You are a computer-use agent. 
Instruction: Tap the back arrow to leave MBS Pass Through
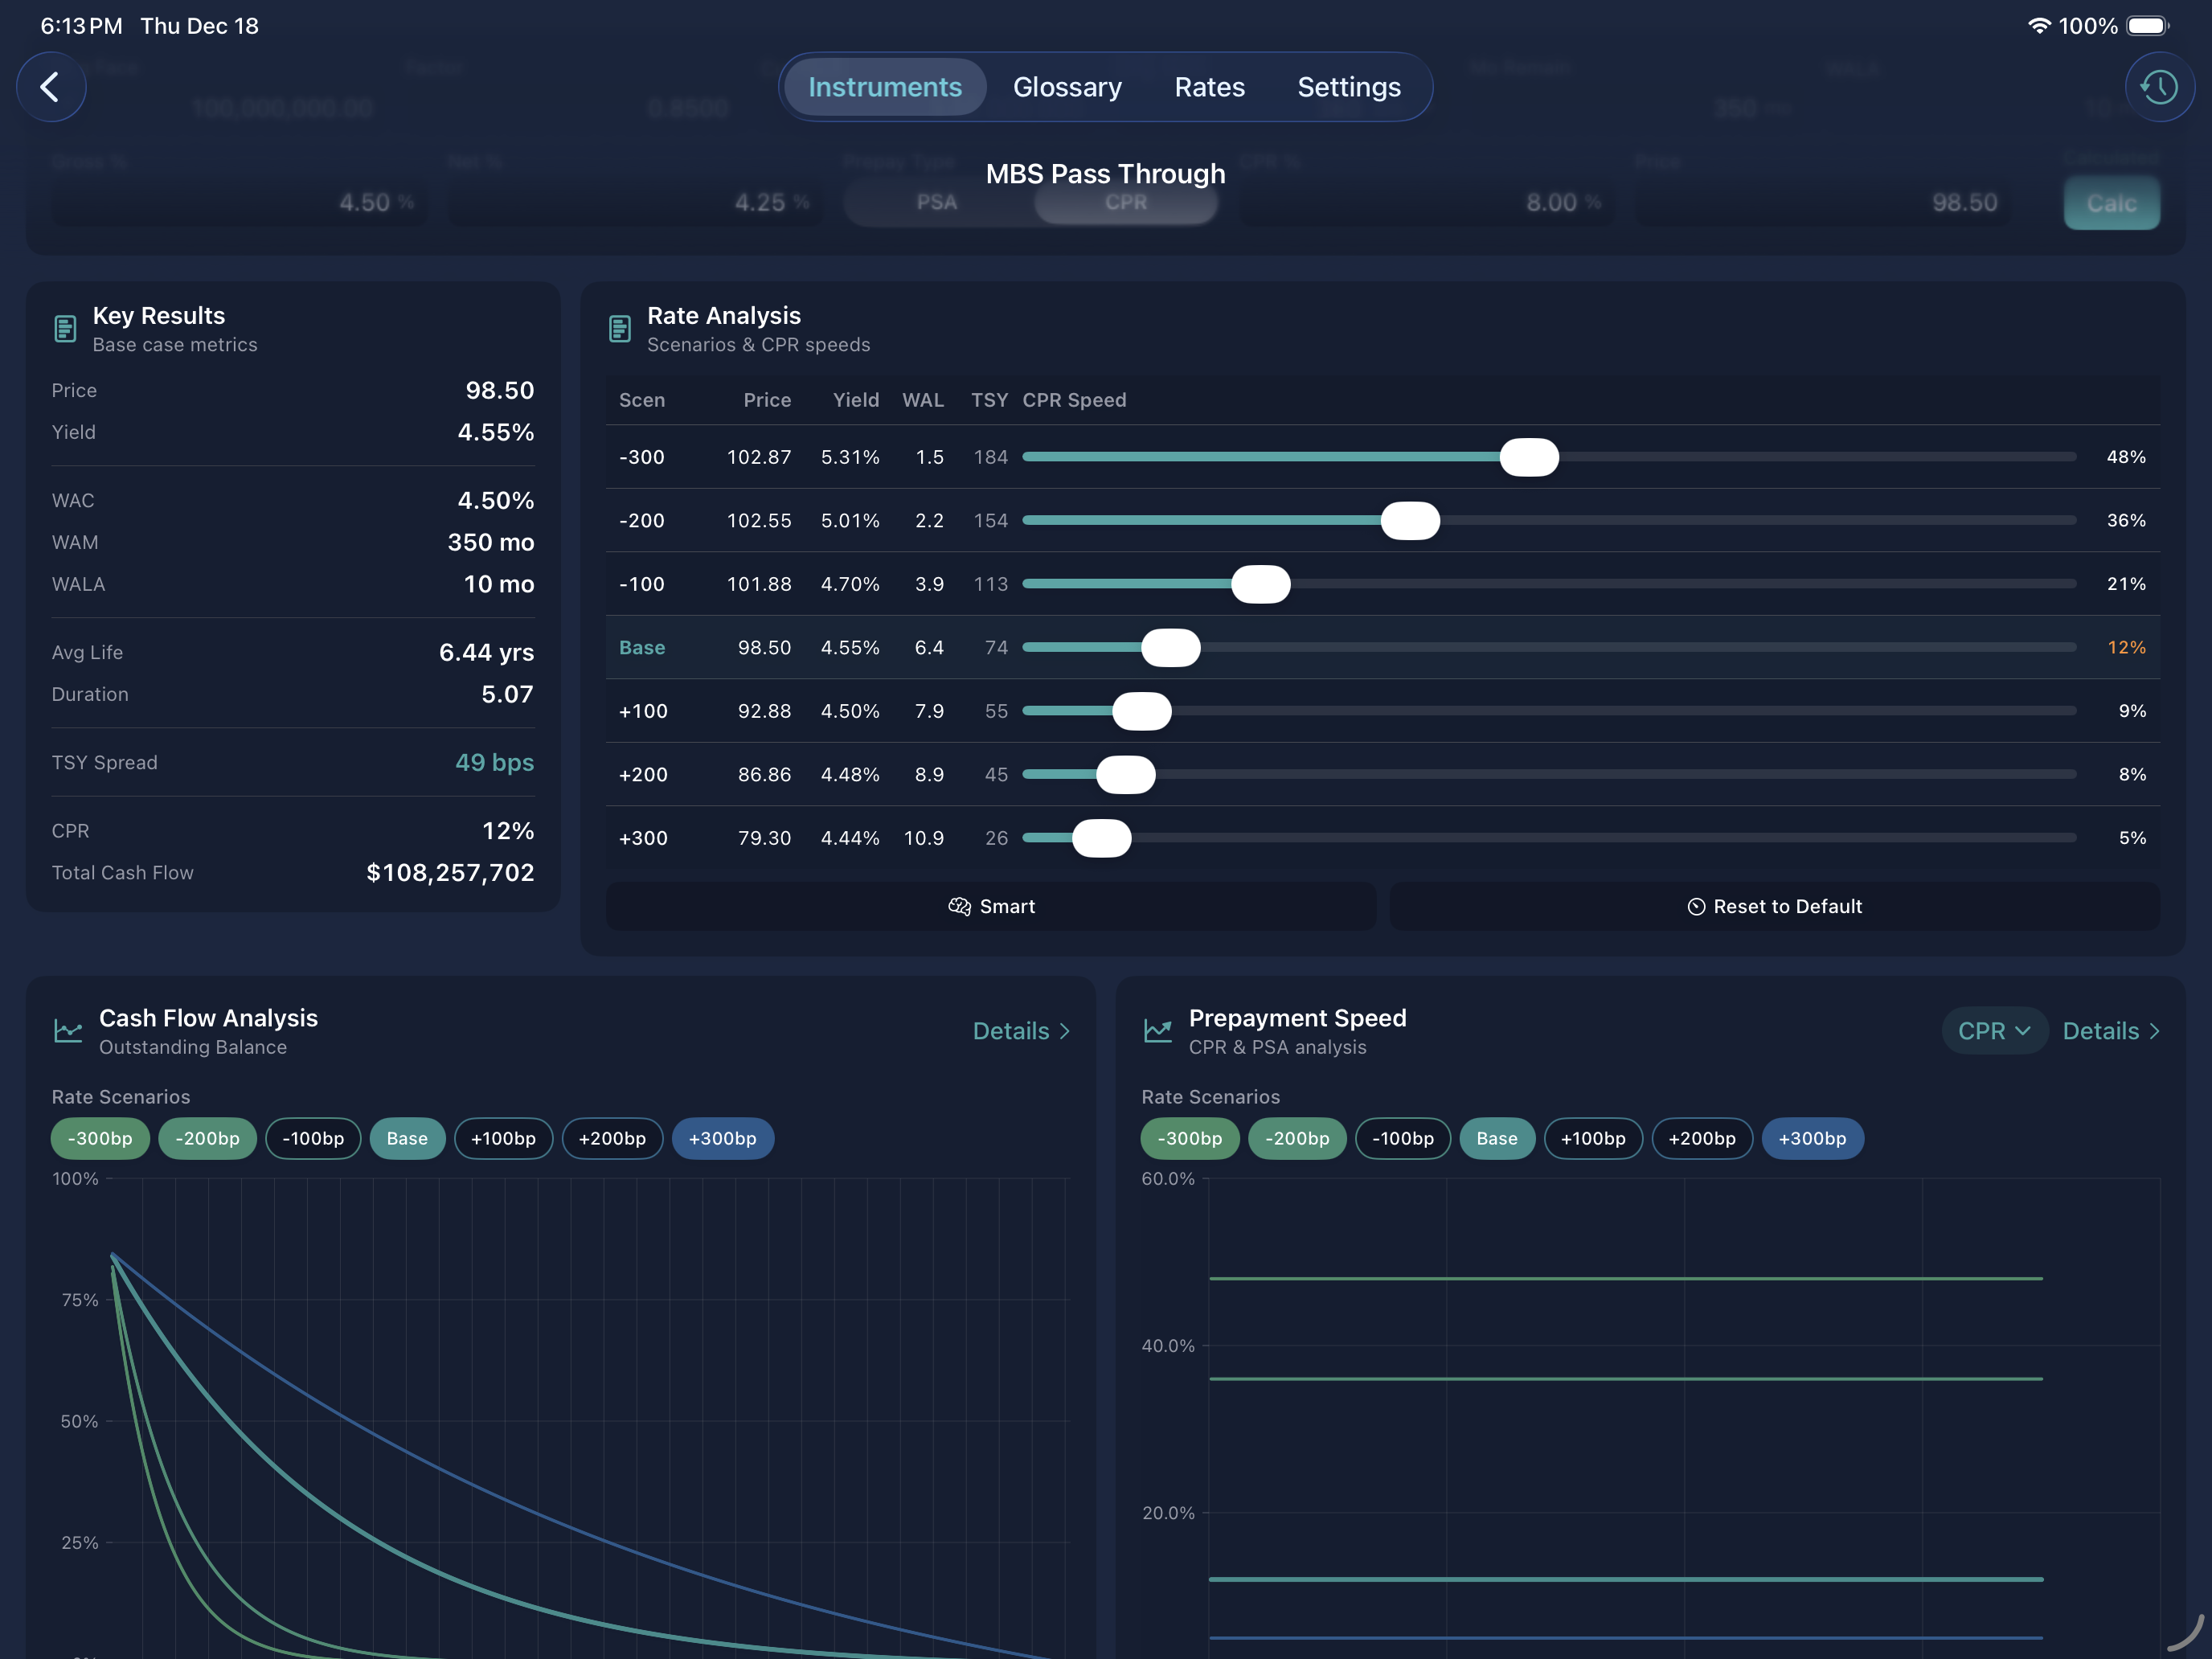coord(50,87)
